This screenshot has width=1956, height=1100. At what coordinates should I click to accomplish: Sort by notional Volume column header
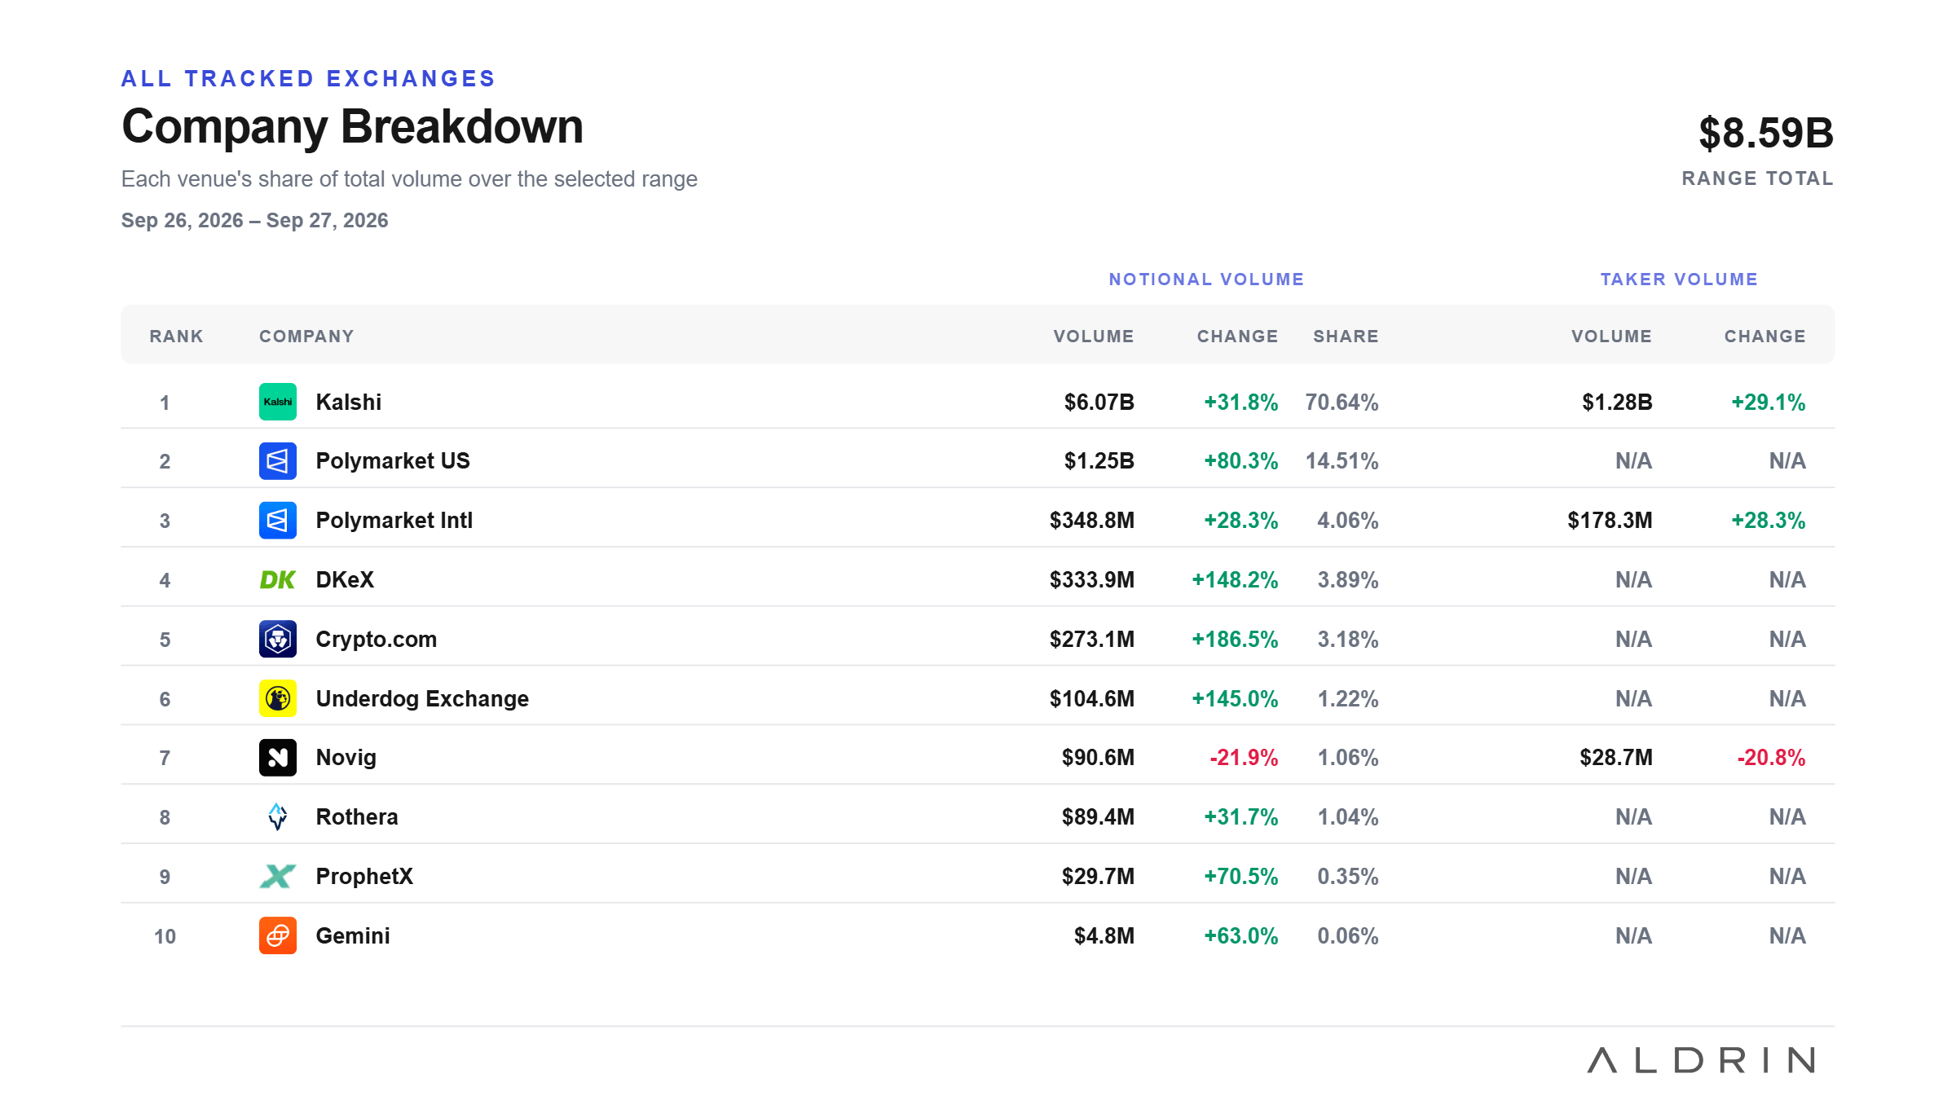coord(1094,337)
